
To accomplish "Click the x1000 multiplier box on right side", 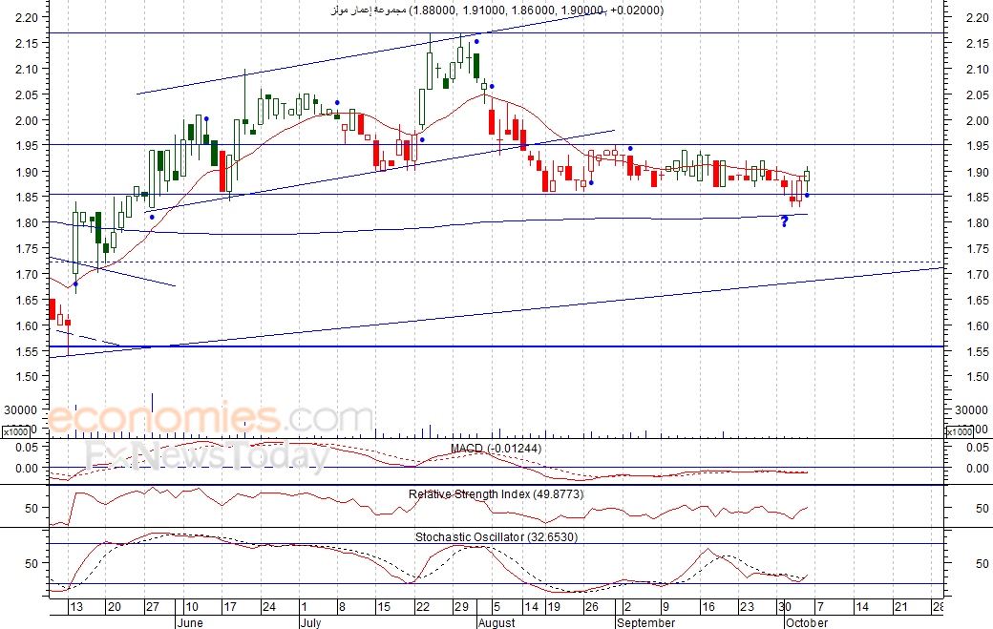I will point(960,431).
